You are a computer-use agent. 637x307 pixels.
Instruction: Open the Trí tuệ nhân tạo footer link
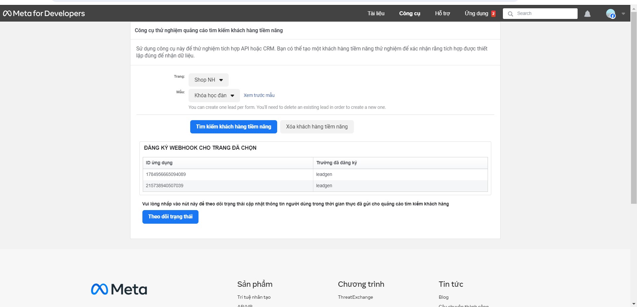click(254, 297)
